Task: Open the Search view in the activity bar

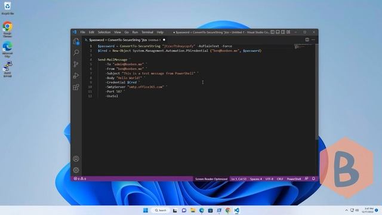Action: click(x=76, y=53)
